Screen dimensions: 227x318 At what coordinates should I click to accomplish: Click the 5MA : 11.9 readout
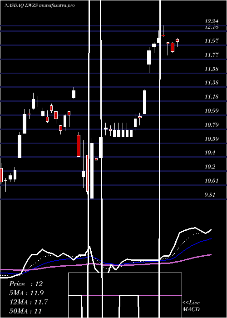click(26, 293)
